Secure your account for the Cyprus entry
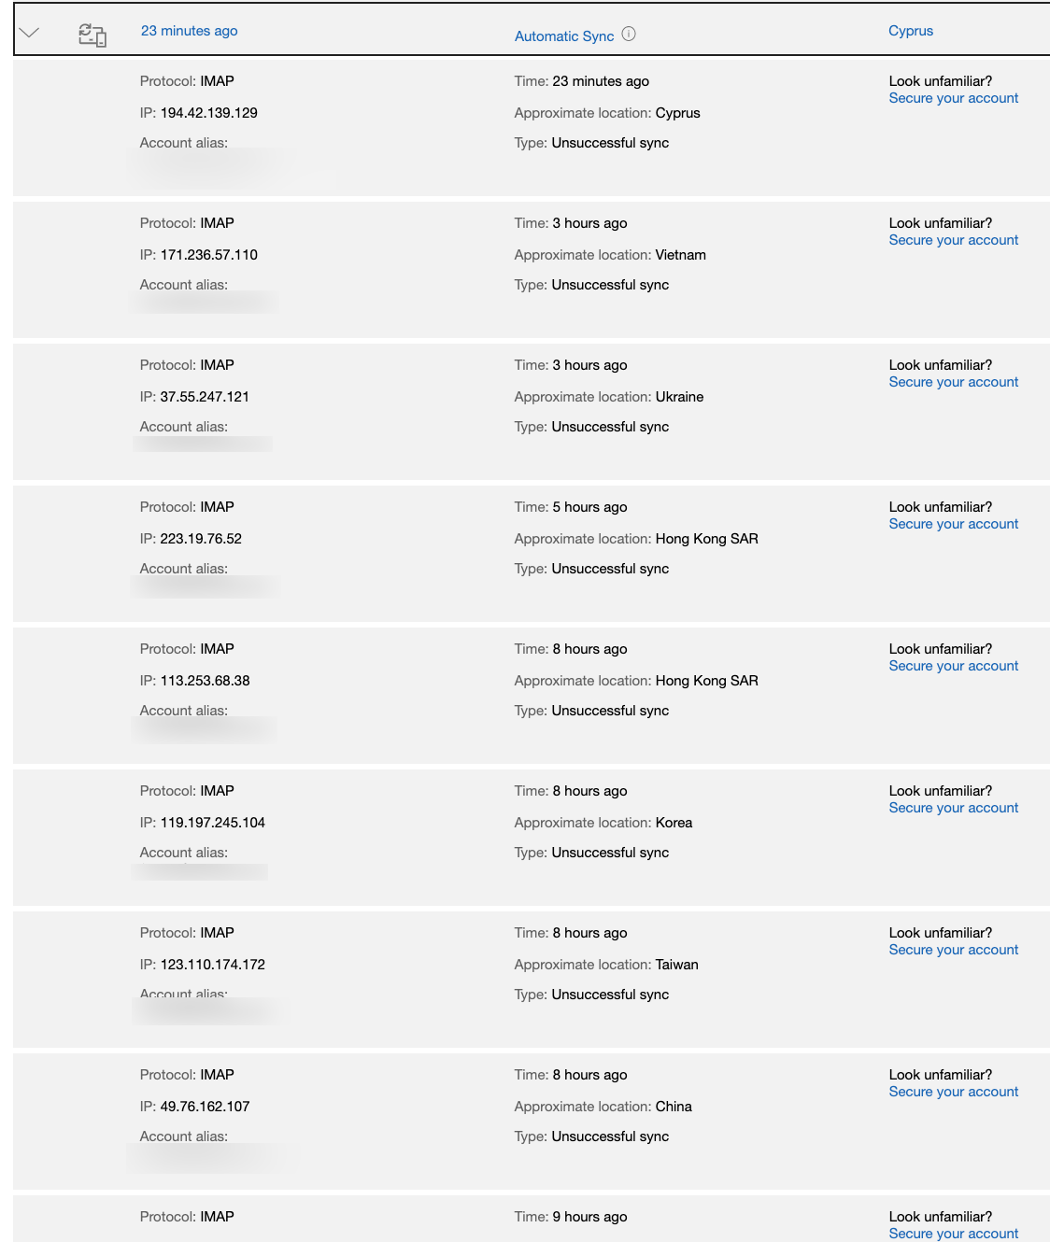 pos(953,98)
